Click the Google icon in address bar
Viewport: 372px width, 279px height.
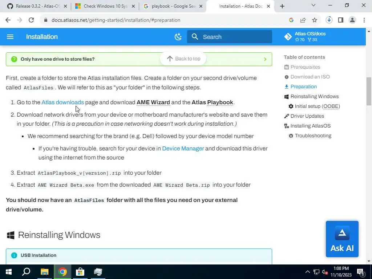click(x=291, y=20)
